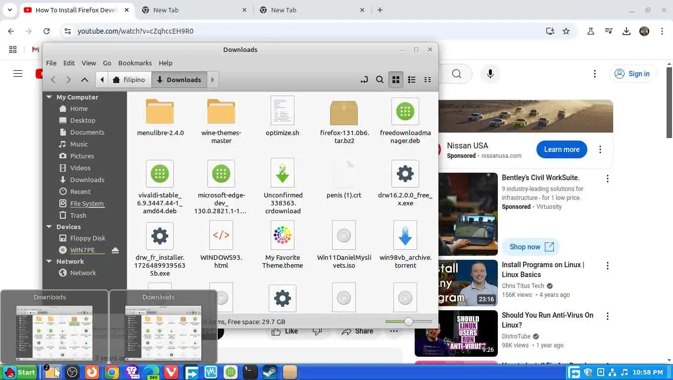The width and height of the screenshot is (673, 380).
Task: Select Unconfirmed 338363.crdownload file
Action: tap(283, 187)
